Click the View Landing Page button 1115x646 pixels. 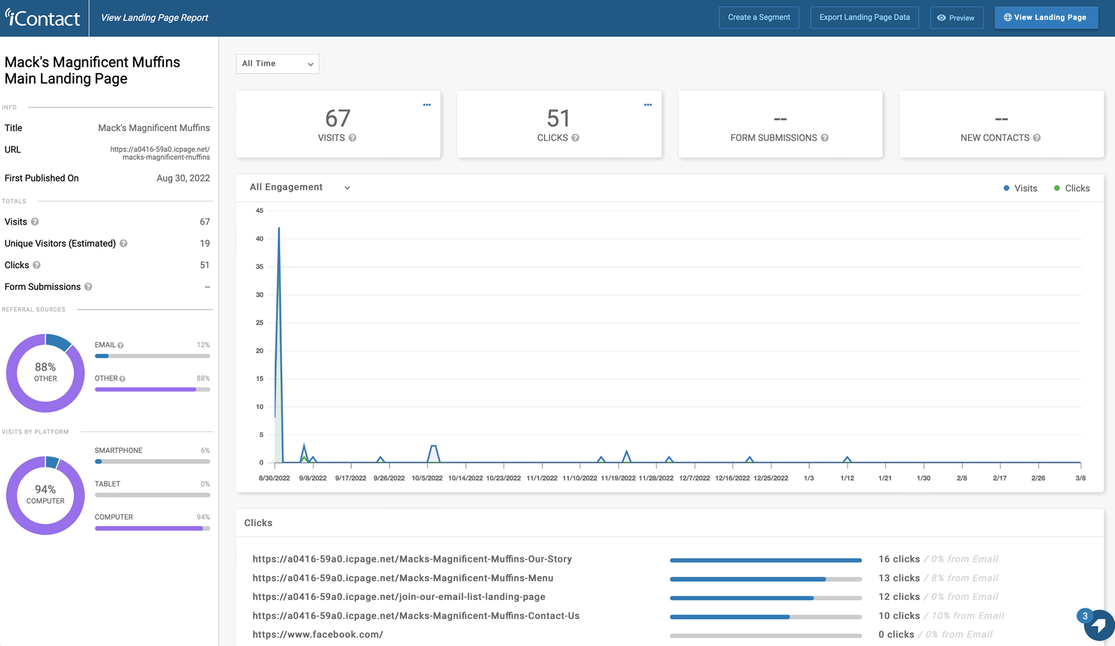point(1046,17)
